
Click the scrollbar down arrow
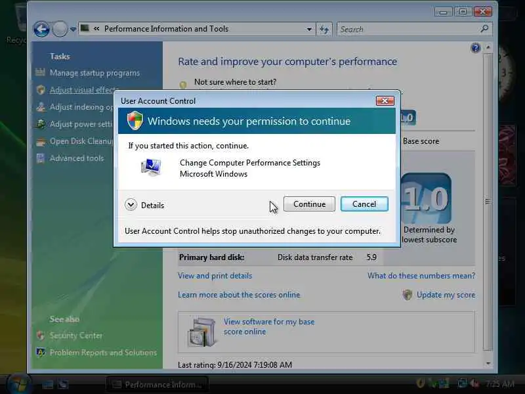pos(488,363)
